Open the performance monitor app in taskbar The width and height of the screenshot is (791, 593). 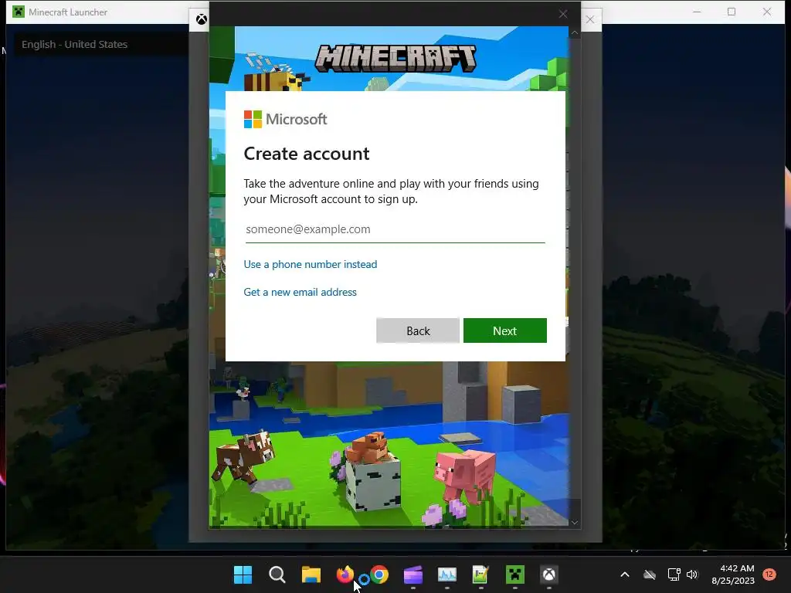pyautogui.click(x=447, y=574)
